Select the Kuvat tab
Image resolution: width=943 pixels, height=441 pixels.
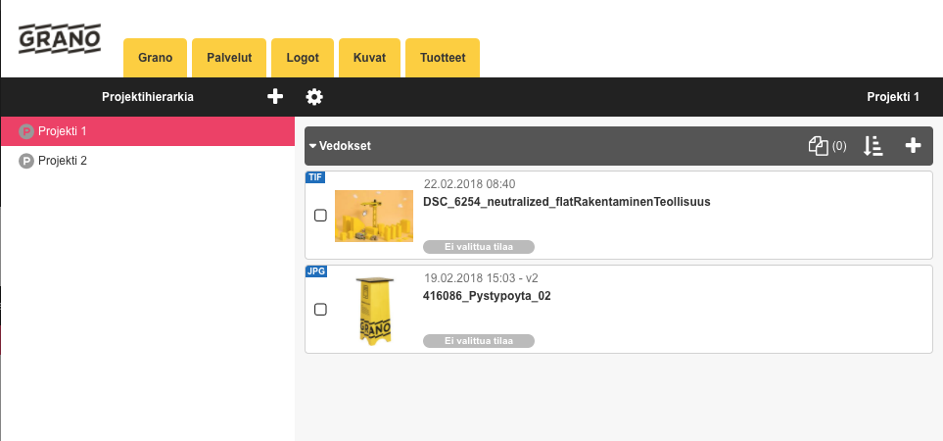pyautogui.click(x=369, y=58)
